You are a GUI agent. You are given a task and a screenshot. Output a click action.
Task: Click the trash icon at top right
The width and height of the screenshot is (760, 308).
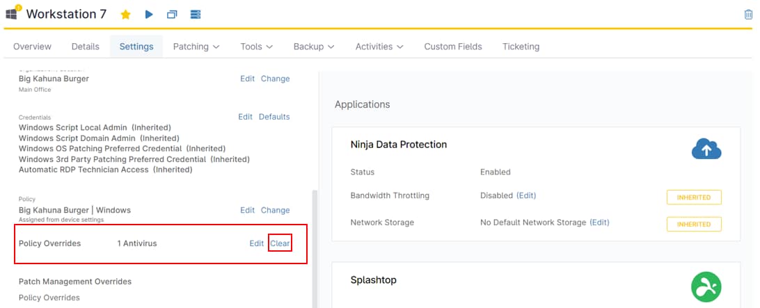point(748,15)
